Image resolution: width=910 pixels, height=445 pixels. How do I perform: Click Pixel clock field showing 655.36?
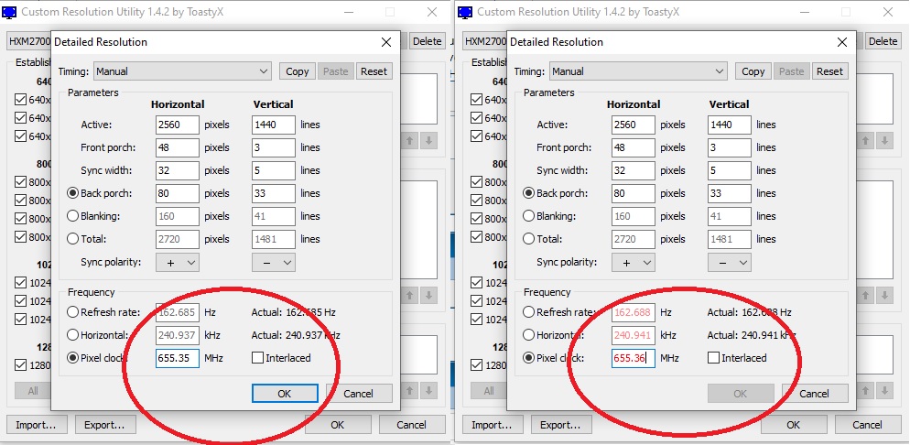pos(633,358)
